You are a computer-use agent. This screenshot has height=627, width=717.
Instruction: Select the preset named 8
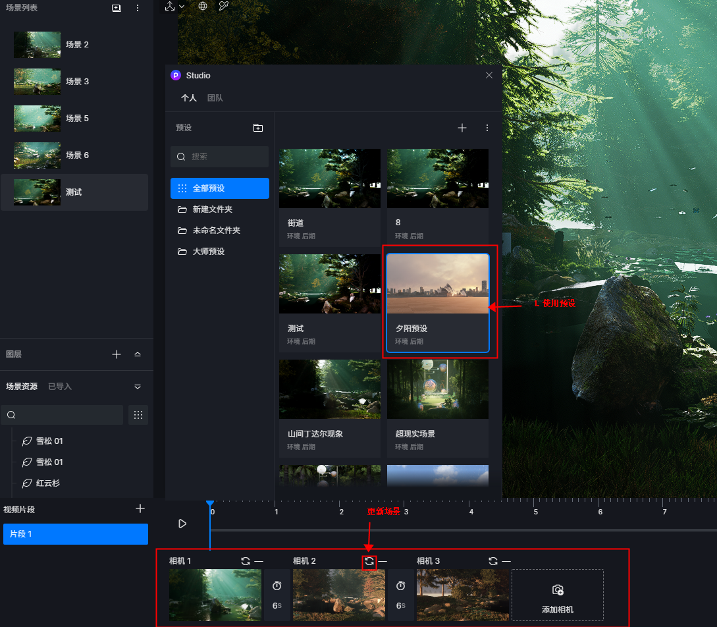point(438,198)
